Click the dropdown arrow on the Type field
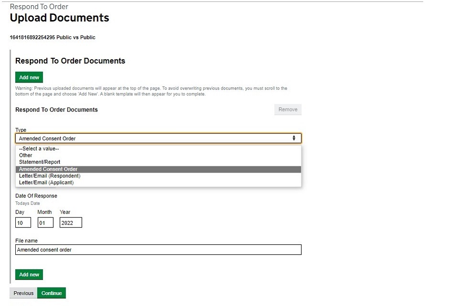Screen dimensions: 459x306 coord(294,138)
